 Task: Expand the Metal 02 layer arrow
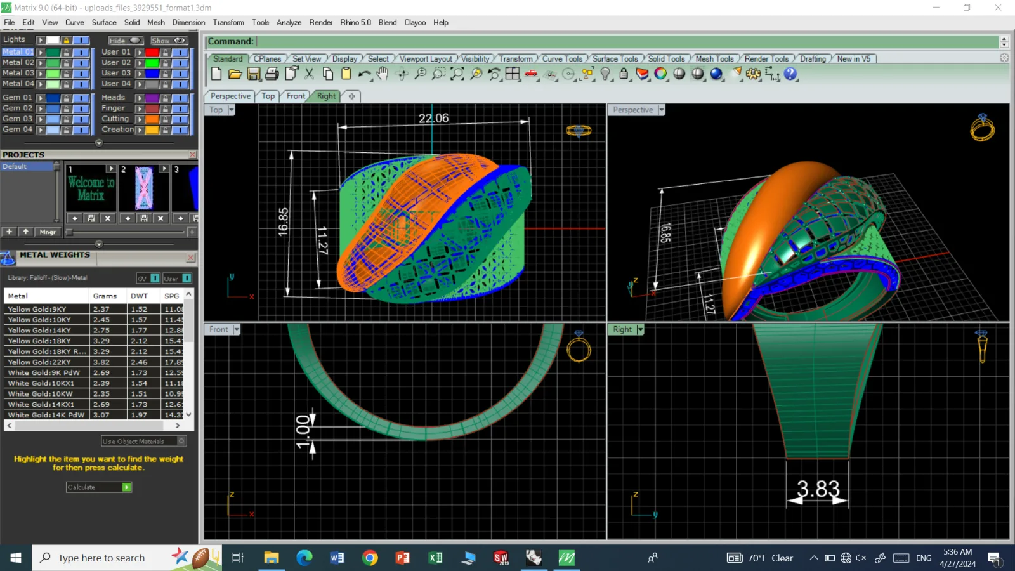tap(41, 63)
